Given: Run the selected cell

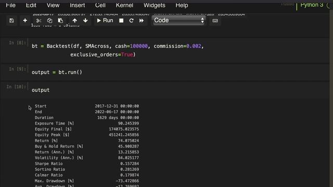Looking at the screenshot, I should coord(105,21).
